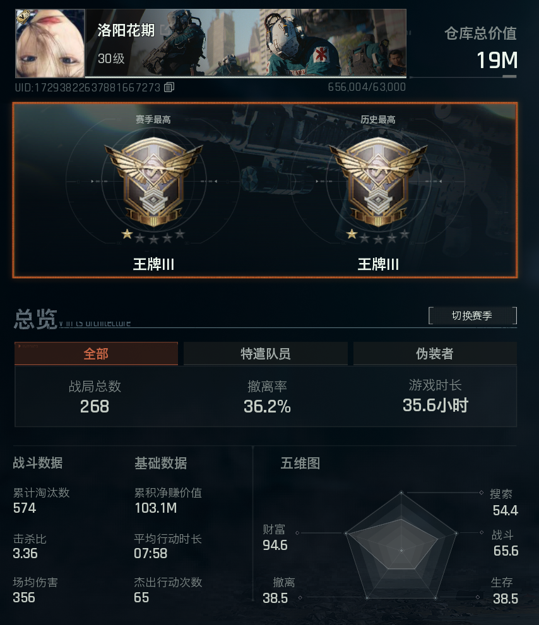Switch to the 特遣队员 tab
Screen dimensions: 539x625
[x=266, y=354]
